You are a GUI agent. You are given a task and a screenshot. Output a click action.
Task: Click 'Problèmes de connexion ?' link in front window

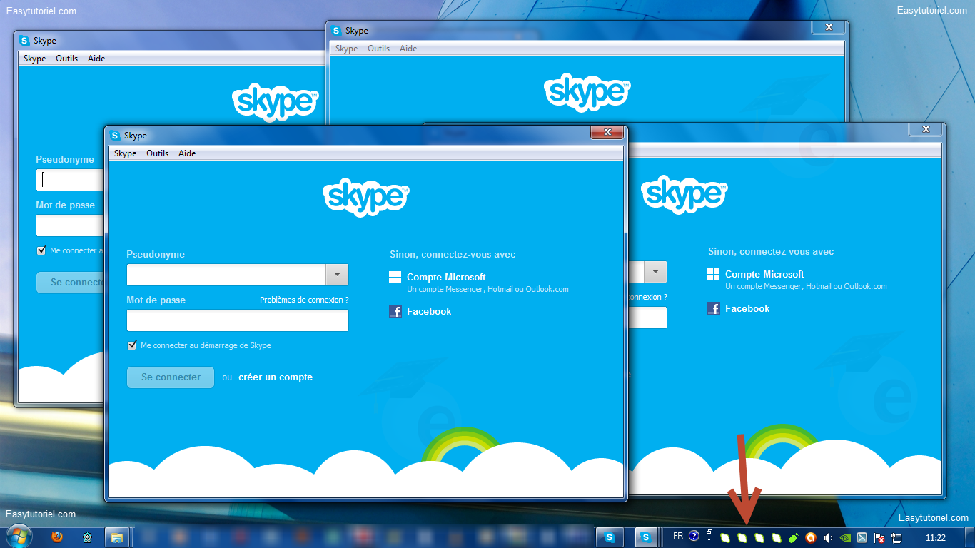click(x=304, y=300)
